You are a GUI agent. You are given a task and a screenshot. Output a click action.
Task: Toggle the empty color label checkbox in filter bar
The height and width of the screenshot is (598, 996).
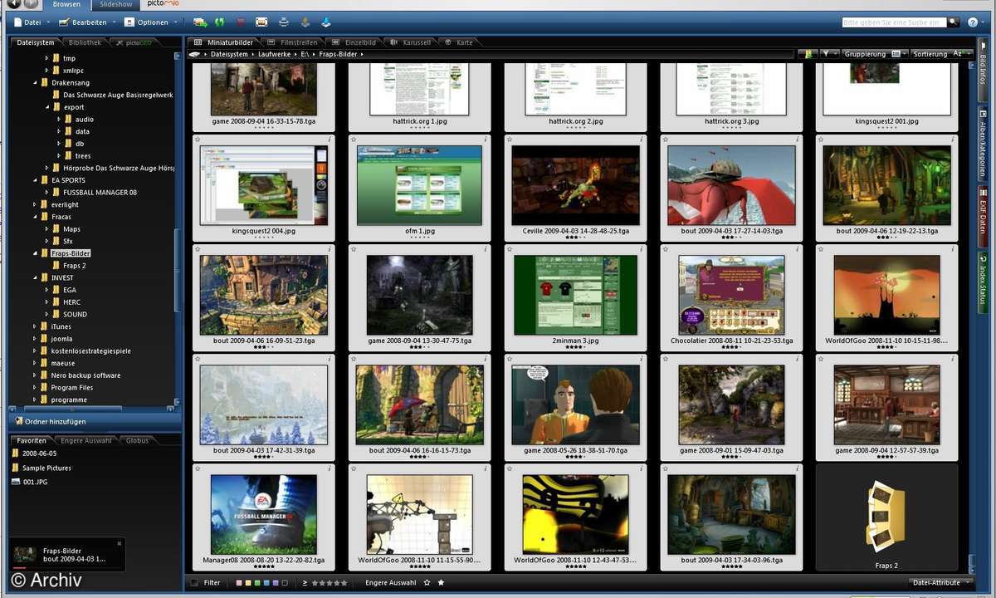pyautogui.click(x=286, y=583)
